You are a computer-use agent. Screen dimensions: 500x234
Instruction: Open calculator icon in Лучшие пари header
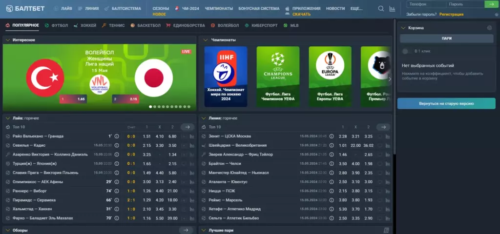387,230
